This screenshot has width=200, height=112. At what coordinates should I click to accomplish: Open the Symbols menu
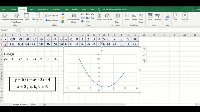click(185, 17)
